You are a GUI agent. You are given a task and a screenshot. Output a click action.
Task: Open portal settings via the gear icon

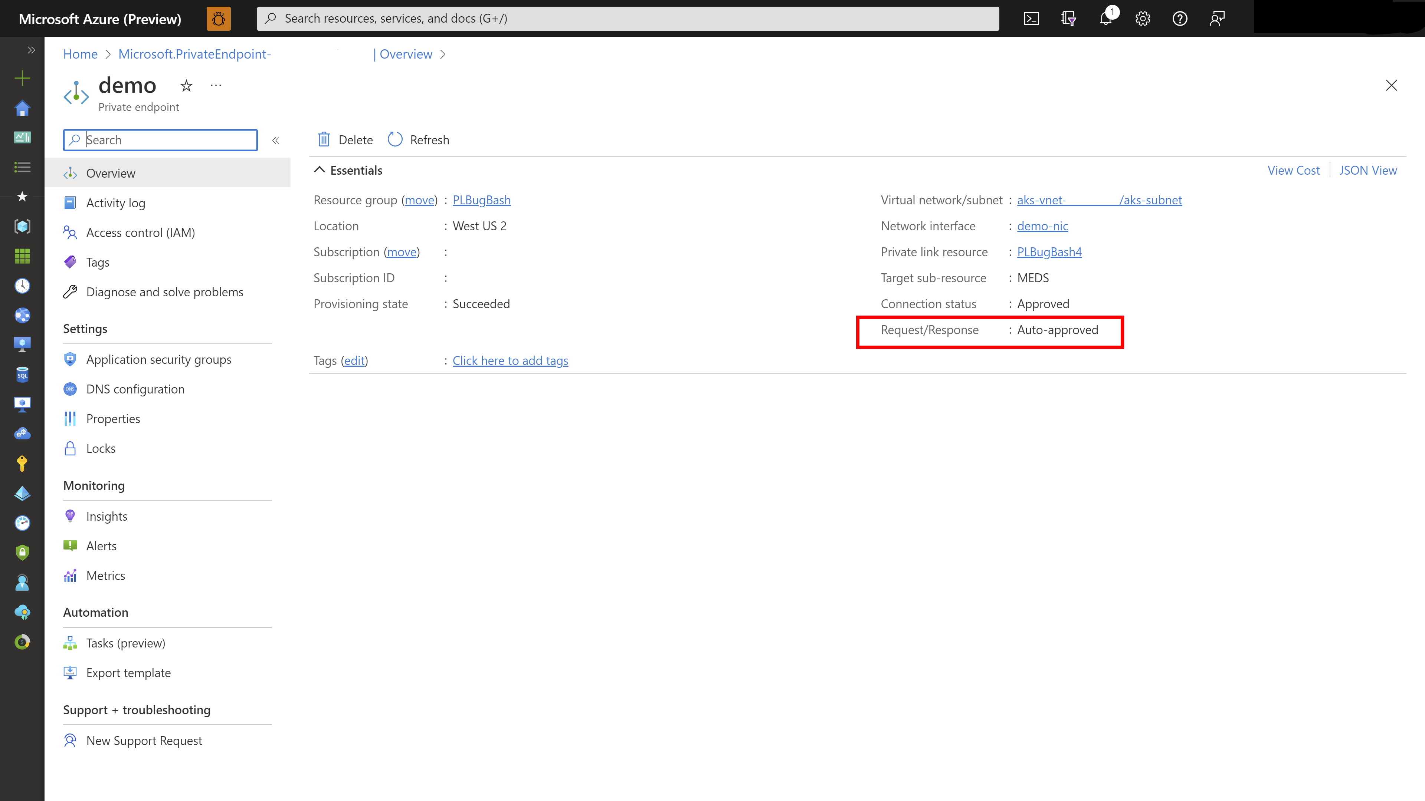point(1142,18)
